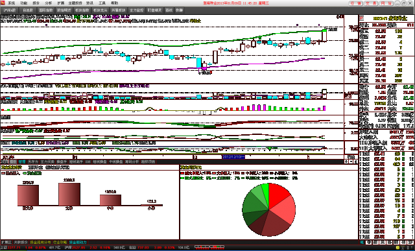Open the 关联报价 bottom tab

(x=21, y=243)
